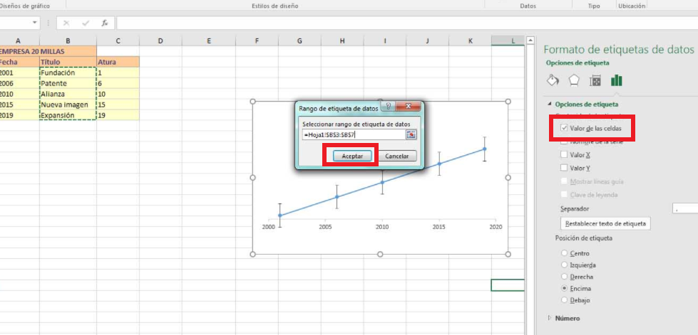Click Restablecer texto de etiqueta button

click(x=605, y=223)
